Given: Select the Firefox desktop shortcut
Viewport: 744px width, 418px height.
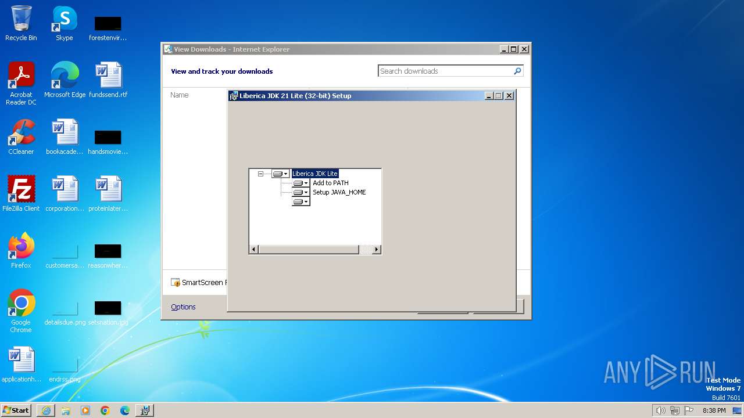Looking at the screenshot, I should point(21,251).
